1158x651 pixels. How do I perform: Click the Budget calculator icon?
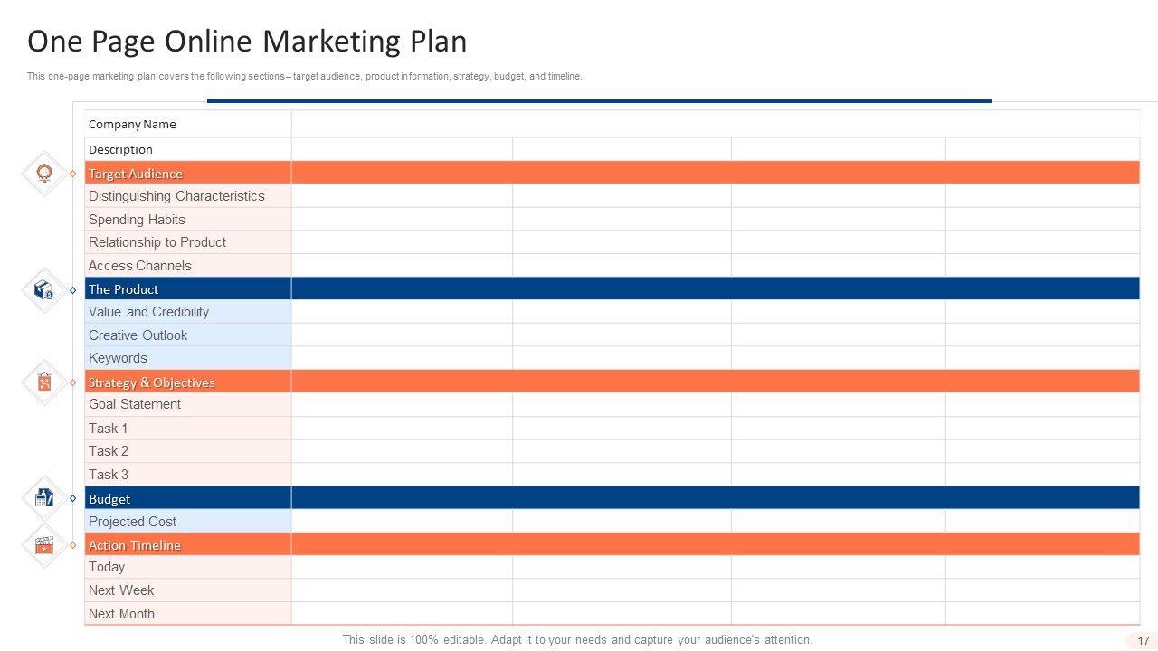(x=43, y=498)
